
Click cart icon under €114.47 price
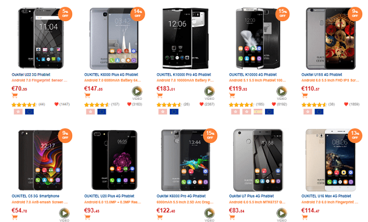[x=304, y=217]
